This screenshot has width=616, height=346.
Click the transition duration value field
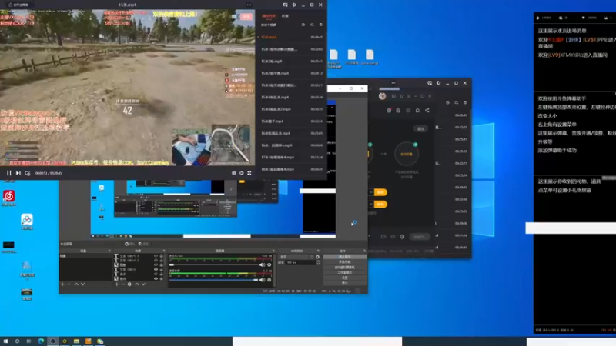click(x=301, y=262)
